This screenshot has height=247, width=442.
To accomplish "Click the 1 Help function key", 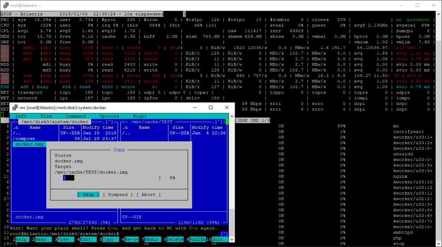I will [21, 240].
